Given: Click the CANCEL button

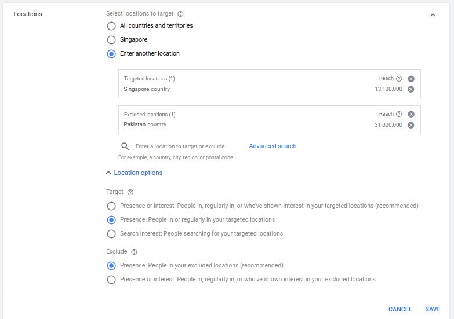Looking at the screenshot, I should [400, 309].
